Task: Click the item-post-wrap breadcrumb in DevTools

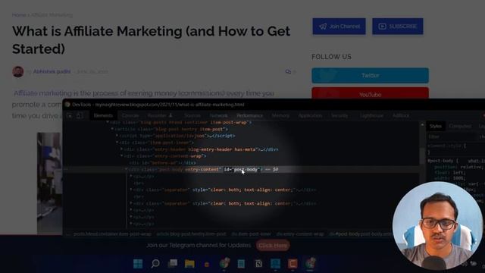Action: [112, 234]
